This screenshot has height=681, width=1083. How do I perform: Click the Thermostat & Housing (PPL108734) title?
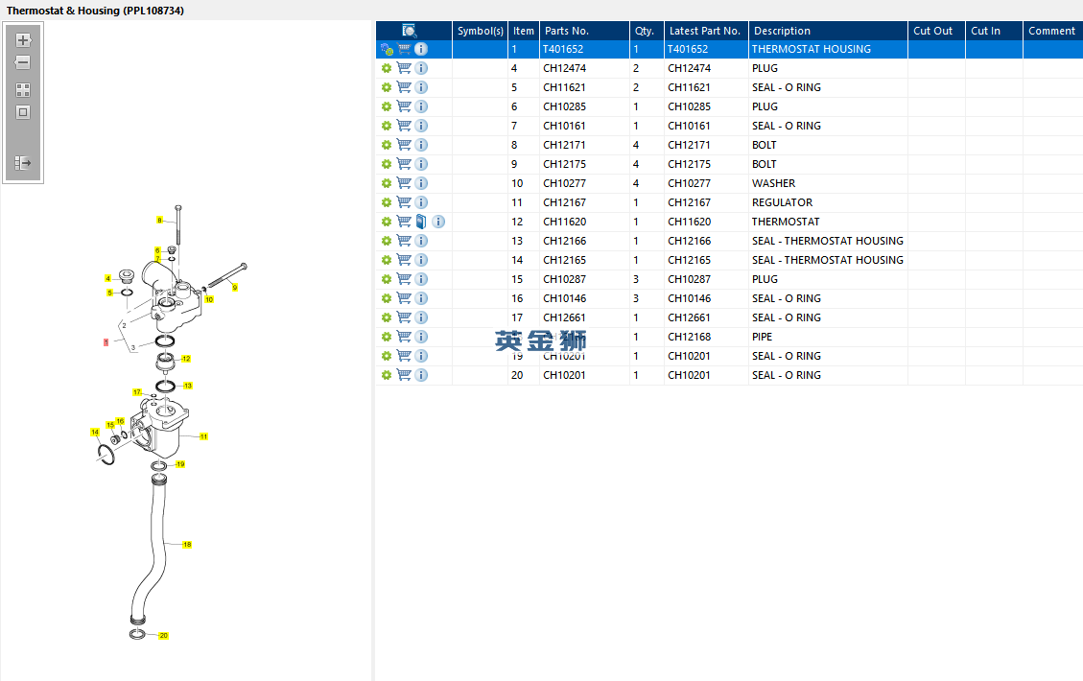click(x=95, y=11)
